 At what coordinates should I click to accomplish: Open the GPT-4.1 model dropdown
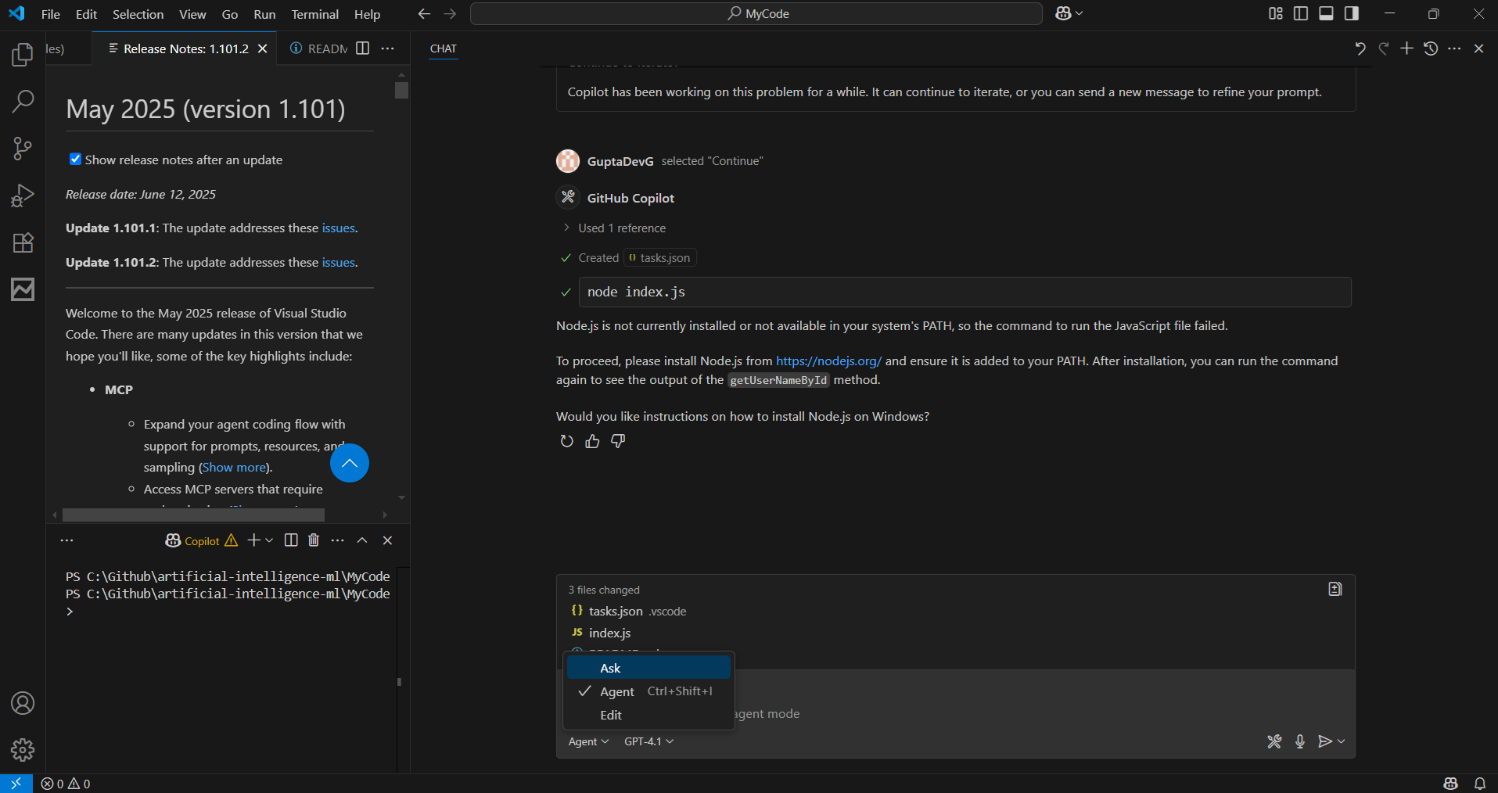(648, 741)
